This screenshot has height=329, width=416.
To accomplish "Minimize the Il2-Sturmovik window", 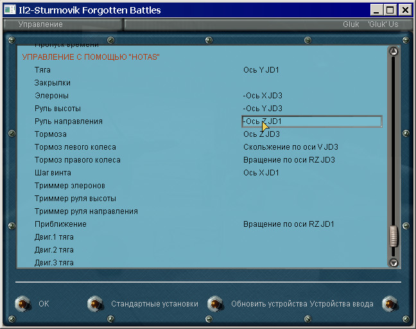I will coord(376,10).
